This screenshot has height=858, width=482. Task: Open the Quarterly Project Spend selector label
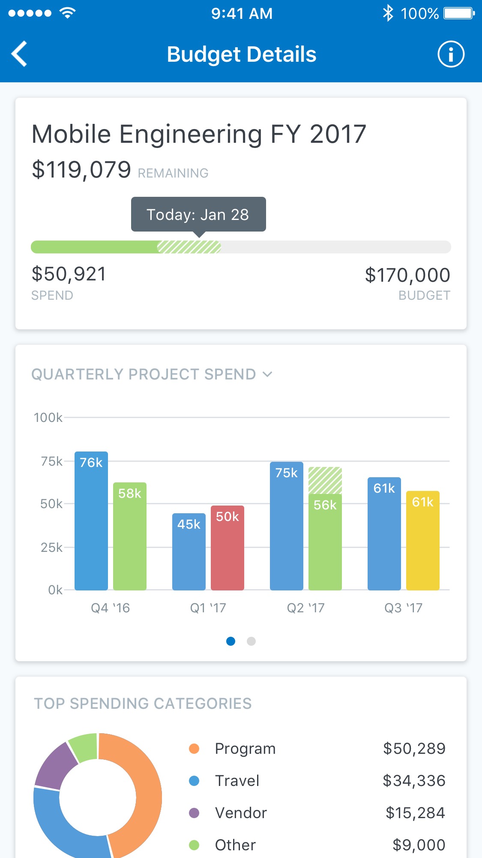click(x=144, y=374)
